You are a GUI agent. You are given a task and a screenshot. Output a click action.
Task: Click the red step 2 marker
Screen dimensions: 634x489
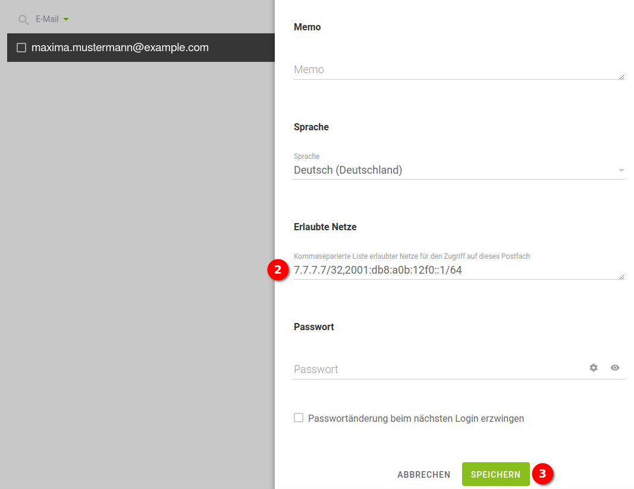point(277,269)
